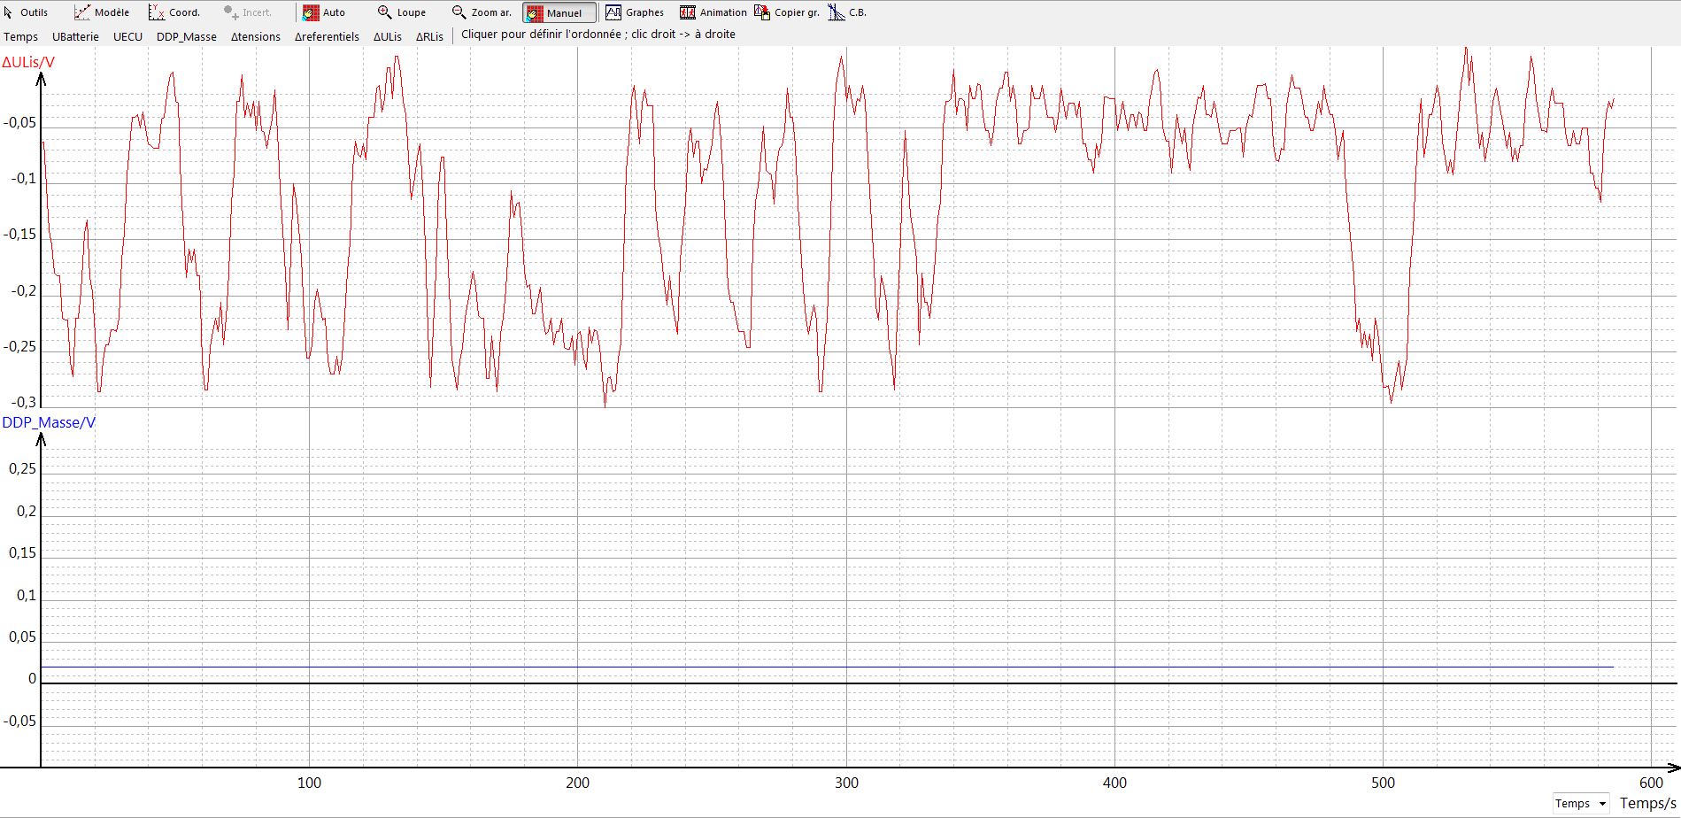This screenshot has width=1681, height=818.
Task: Click the red ΔULis/V axis label
Action: point(28,62)
